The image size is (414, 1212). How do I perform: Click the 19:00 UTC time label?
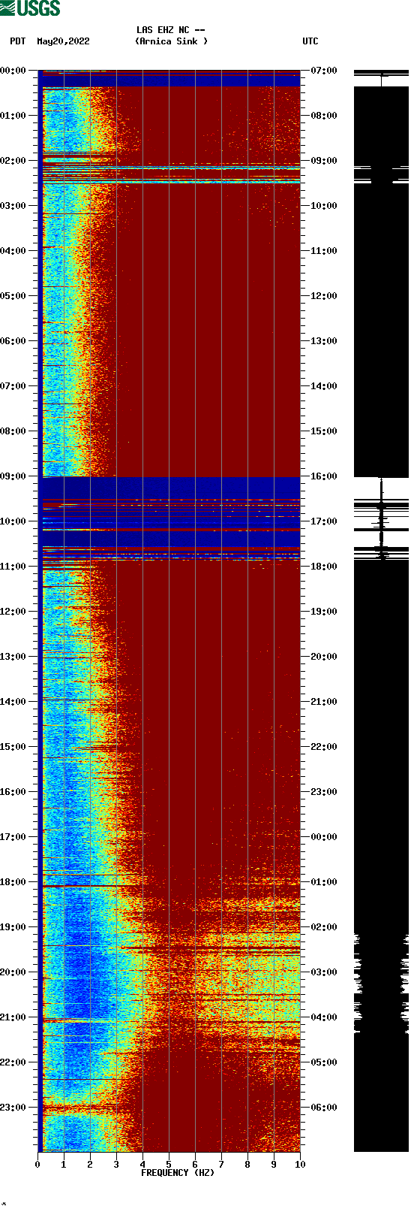coord(324,612)
